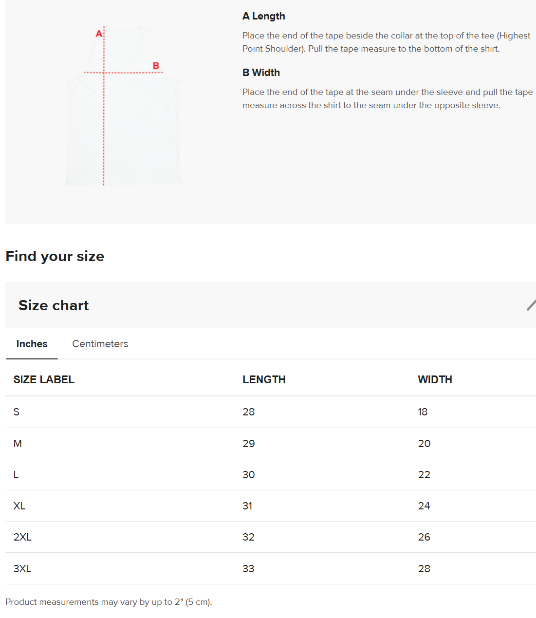Click the WIDTH column header
This screenshot has width=536, height=618.
pyautogui.click(x=435, y=379)
